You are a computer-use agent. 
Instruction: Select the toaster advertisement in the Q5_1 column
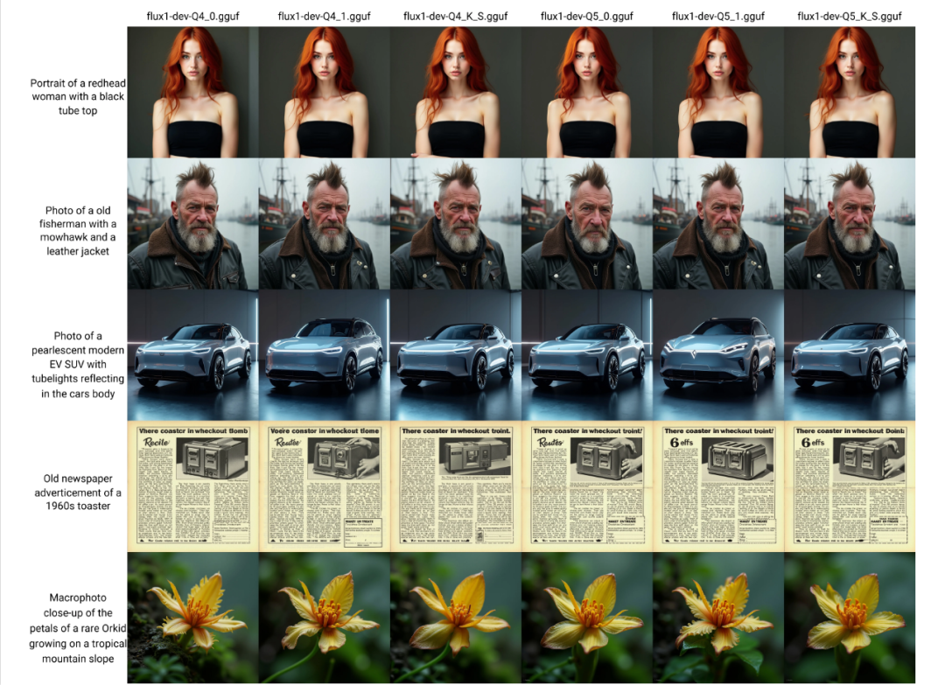[718, 486]
